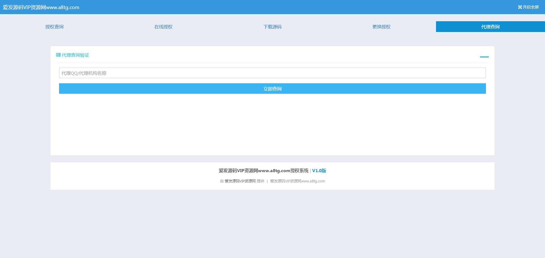Viewport: 545px width, 258px height.
Task: Select the 更换授权 tab
Action: [381, 27]
